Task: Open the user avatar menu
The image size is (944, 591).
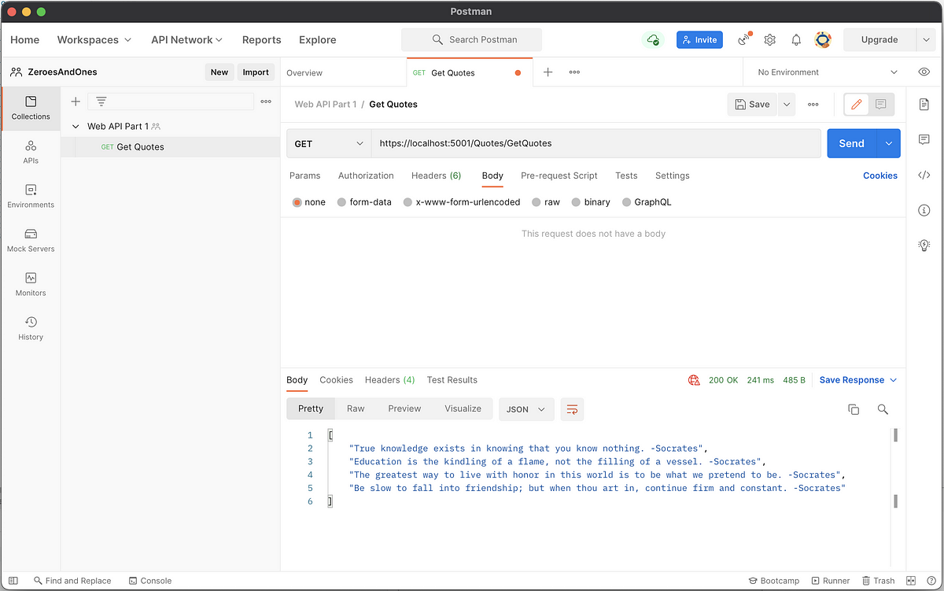Action: point(823,39)
